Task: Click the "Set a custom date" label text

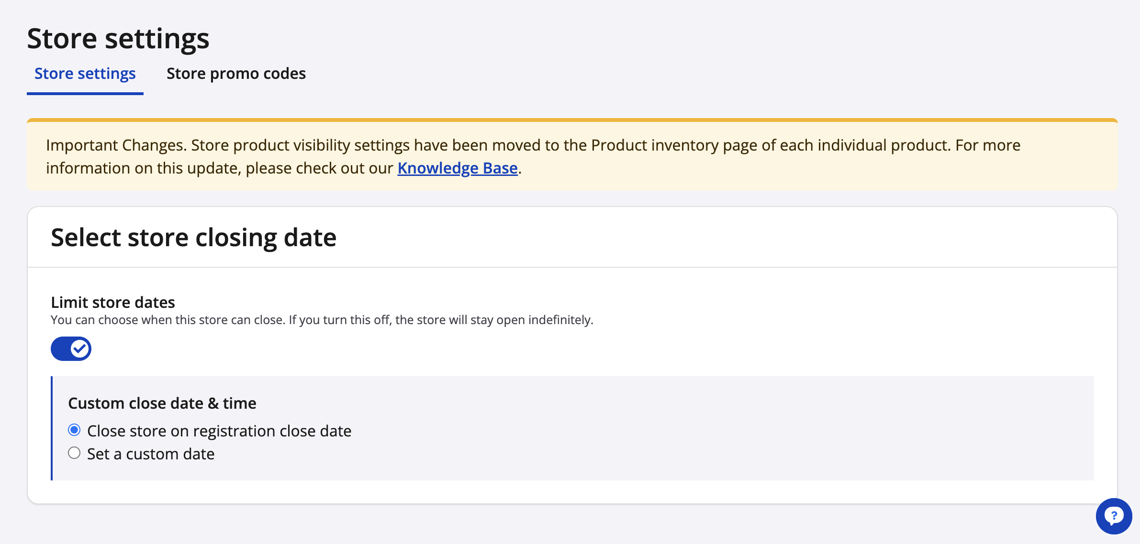Action: [x=151, y=454]
